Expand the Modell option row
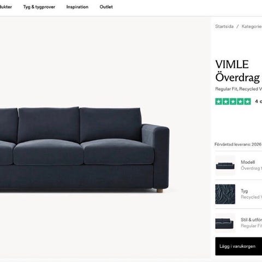The image size is (262, 262). pyautogui.click(x=239, y=165)
